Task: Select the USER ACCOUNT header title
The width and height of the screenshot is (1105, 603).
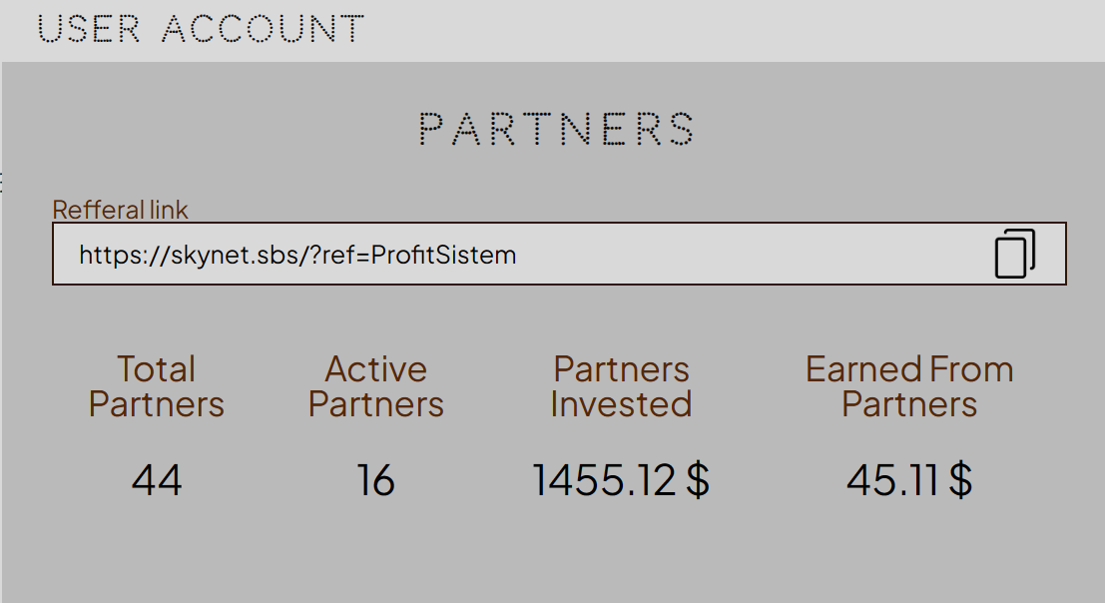Action: [201, 28]
